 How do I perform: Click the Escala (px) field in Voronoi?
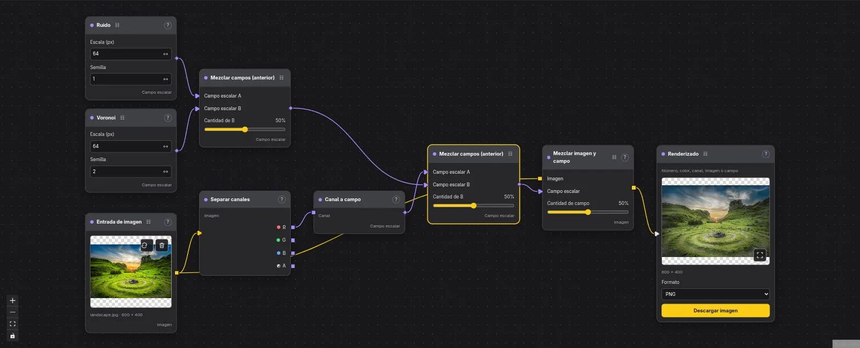click(131, 146)
